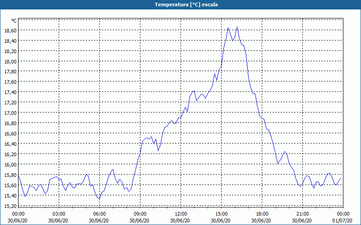Pick the 30/06/20 date under 15:00
Viewport: 361px width, 225px height.
point(221,220)
